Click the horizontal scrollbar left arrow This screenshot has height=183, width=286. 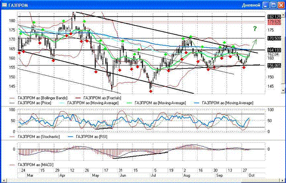click(x=4, y=180)
